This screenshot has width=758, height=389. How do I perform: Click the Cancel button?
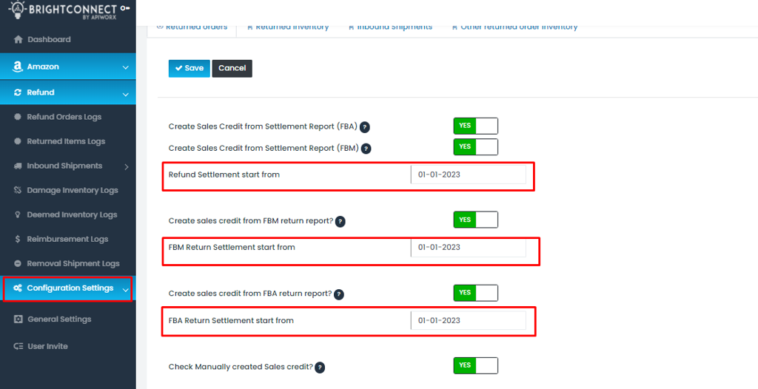click(232, 68)
